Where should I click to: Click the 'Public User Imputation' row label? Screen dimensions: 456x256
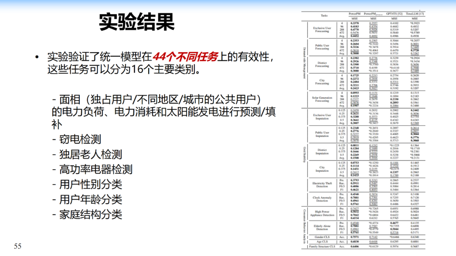[322, 134]
